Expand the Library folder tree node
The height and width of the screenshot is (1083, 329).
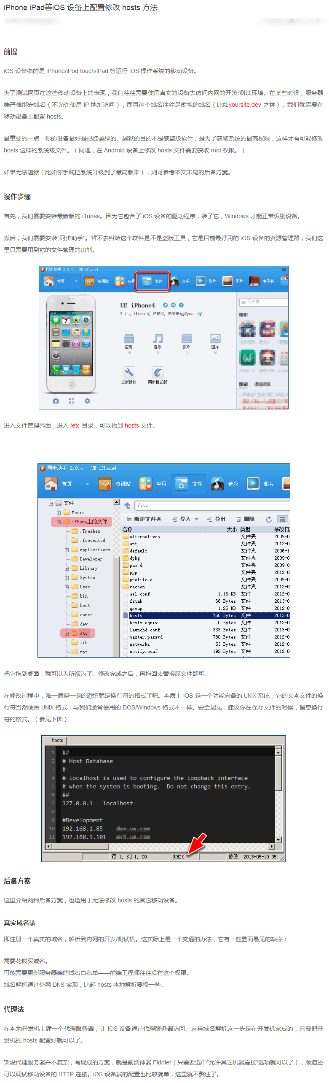coord(67,569)
